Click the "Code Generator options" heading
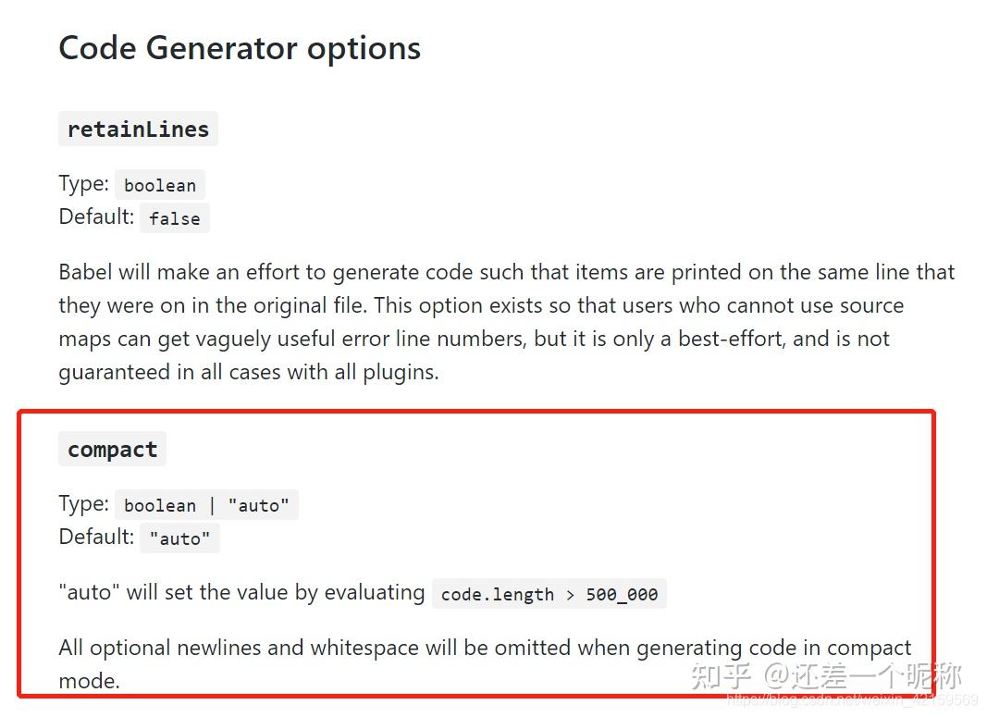 point(240,48)
